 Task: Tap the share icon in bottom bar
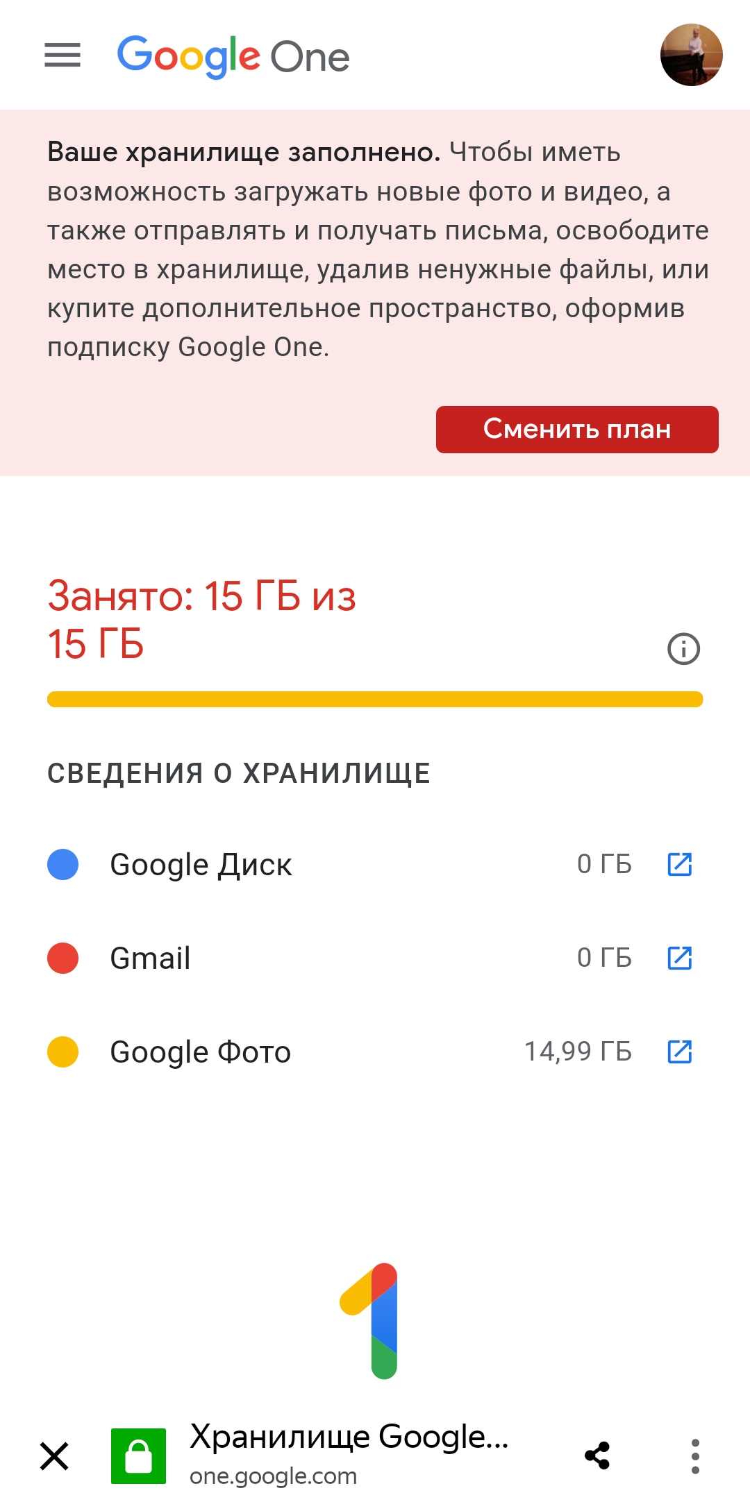pos(597,1455)
